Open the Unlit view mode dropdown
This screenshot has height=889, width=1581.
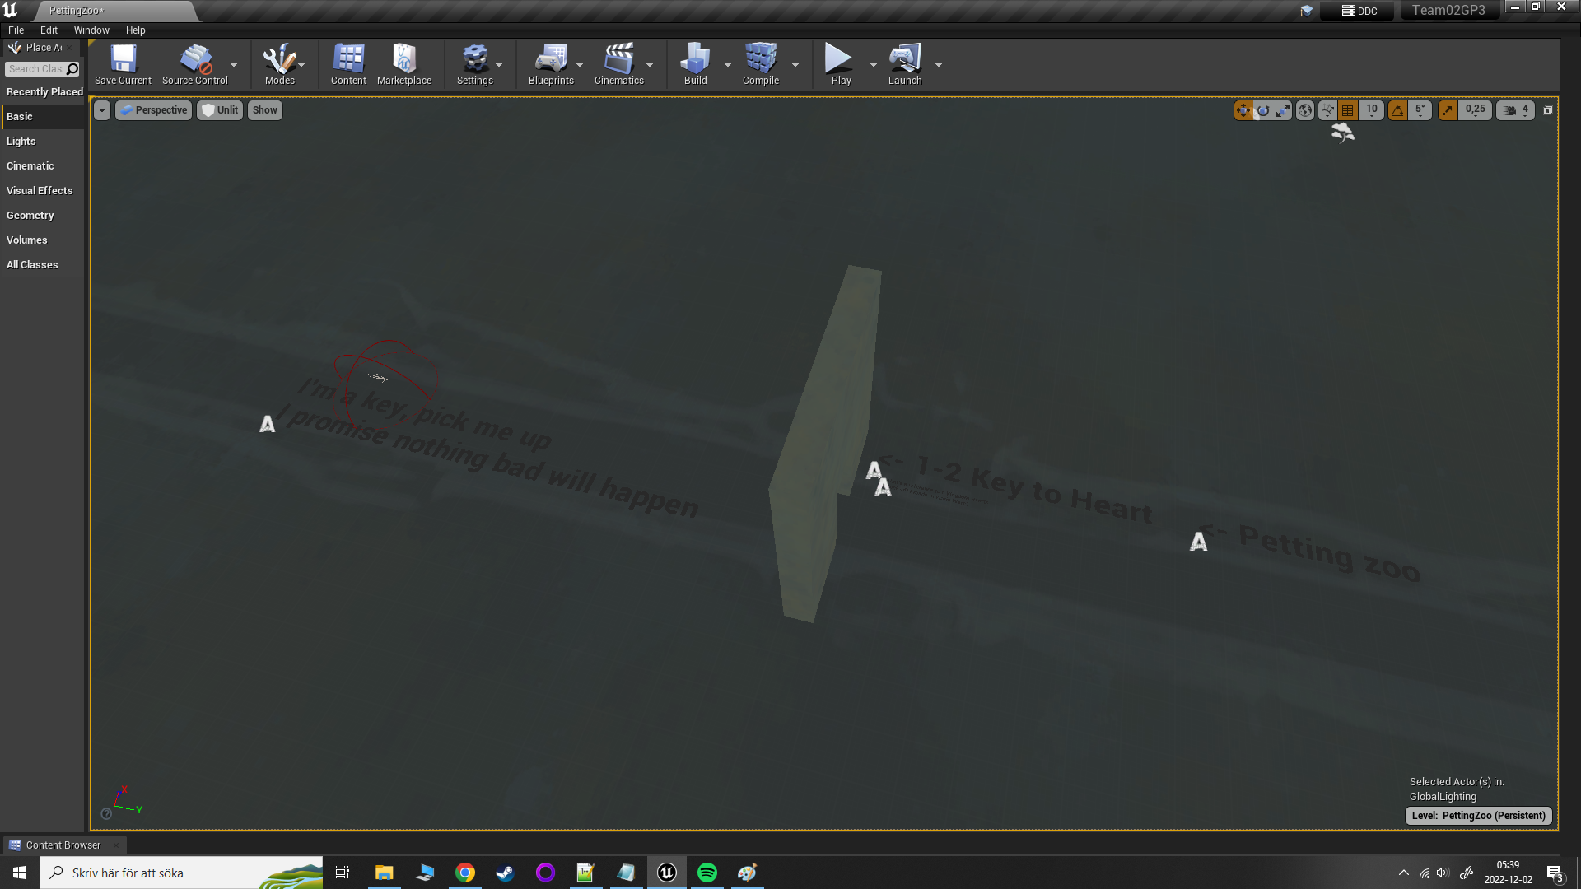pos(220,110)
